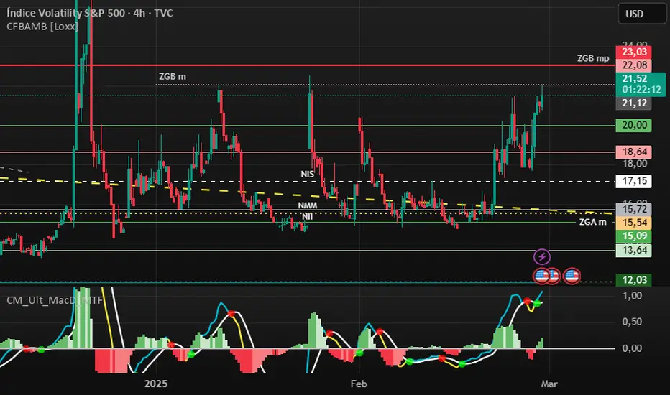
Task: Click the latest green dot on MACD
Action: [538, 302]
